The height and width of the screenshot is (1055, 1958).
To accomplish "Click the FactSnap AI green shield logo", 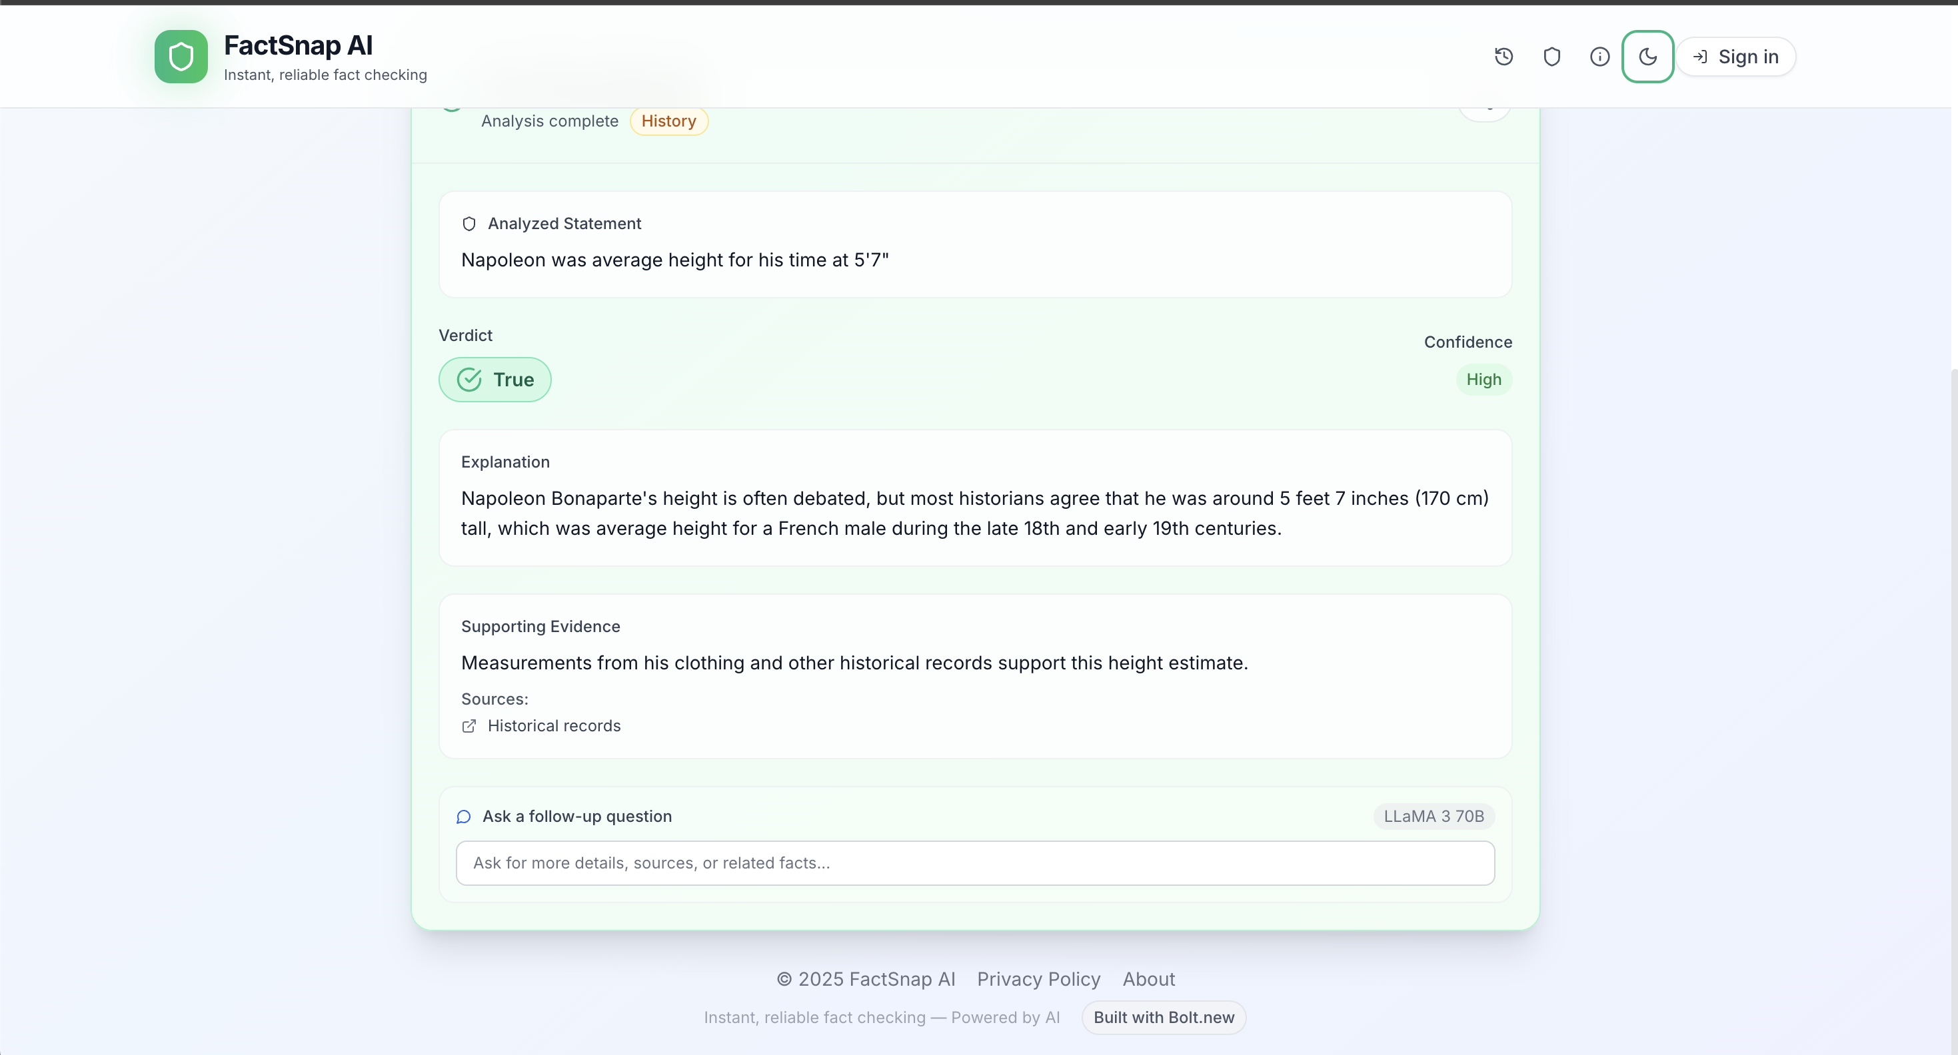I will point(181,57).
